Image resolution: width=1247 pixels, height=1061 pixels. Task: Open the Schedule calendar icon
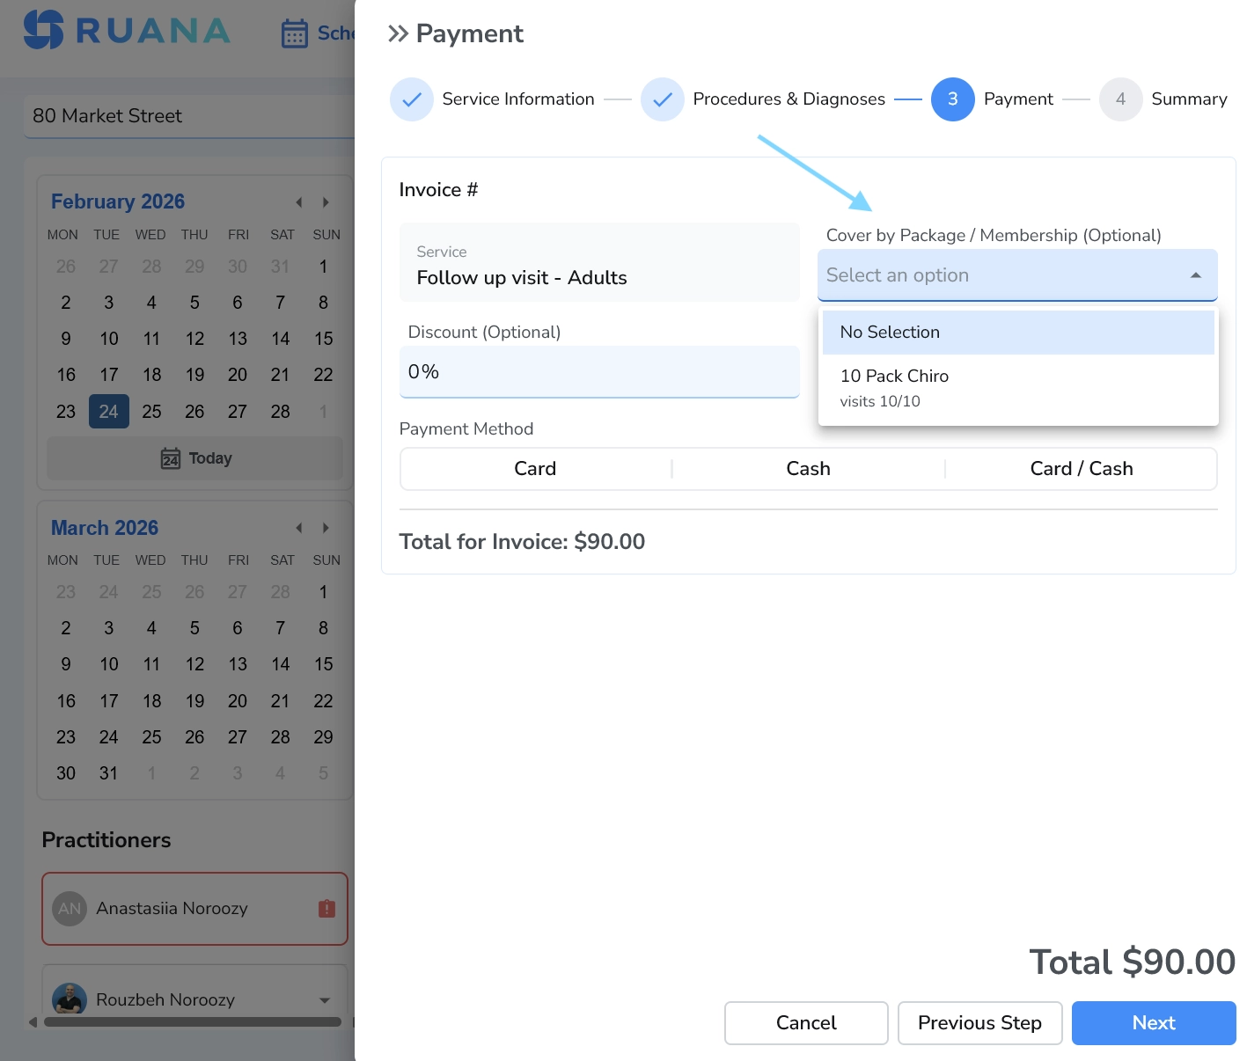tap(294, 33)
